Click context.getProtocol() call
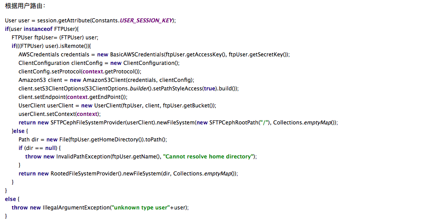 111,72
